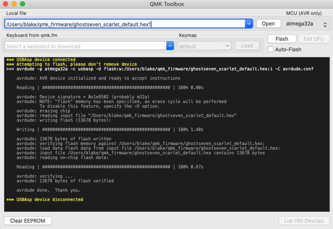Click '13678 bytes of flash verified' line
333x229 pixels.
tap(65, 181)
